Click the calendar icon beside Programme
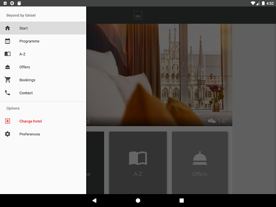This screenshot has width=276, height=207. [x=8, y=41]
